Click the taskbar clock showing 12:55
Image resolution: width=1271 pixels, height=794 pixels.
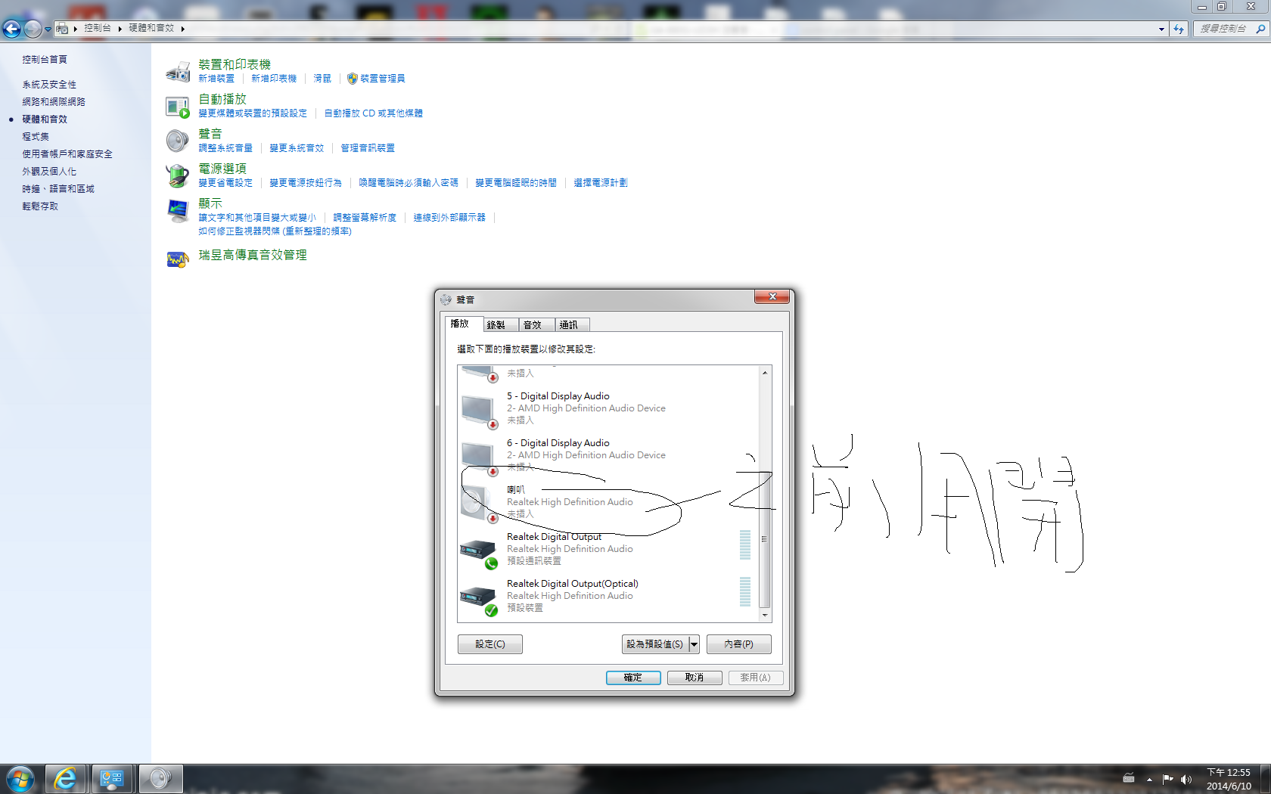tap(1229, 779)
